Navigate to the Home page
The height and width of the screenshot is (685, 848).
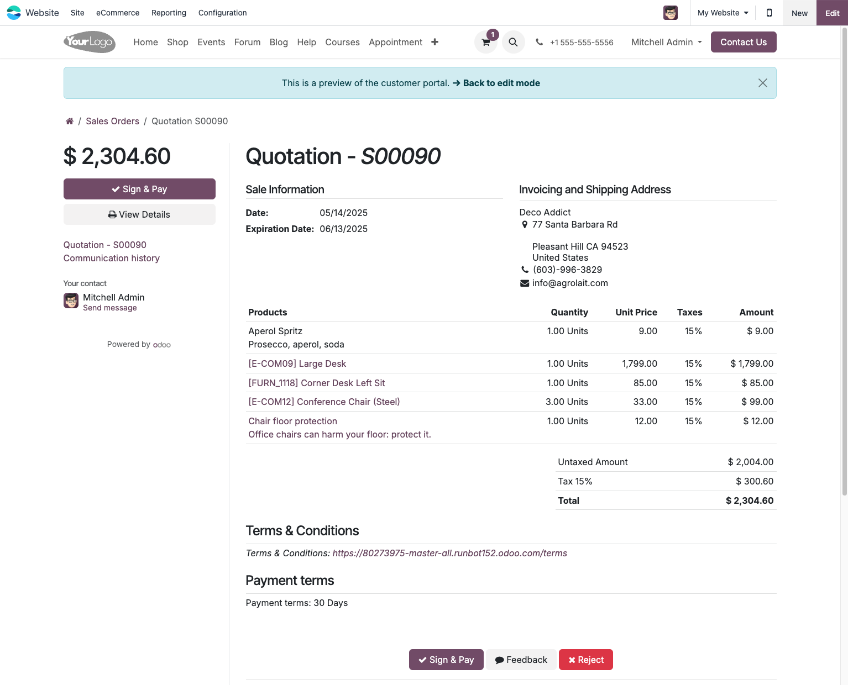[146, 42]
